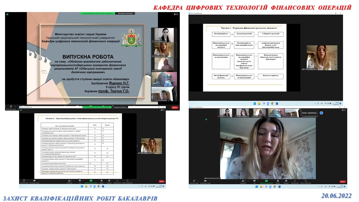Select Алла Суминска tile in participant strip
The width and height of the screenshot is (359, 202).
coord(310,113)
